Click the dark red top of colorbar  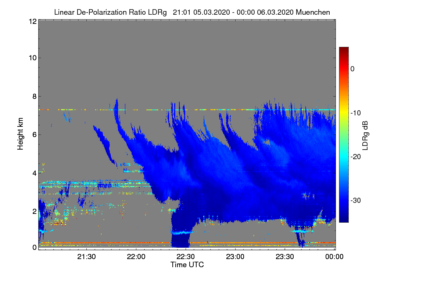[344, 50]
